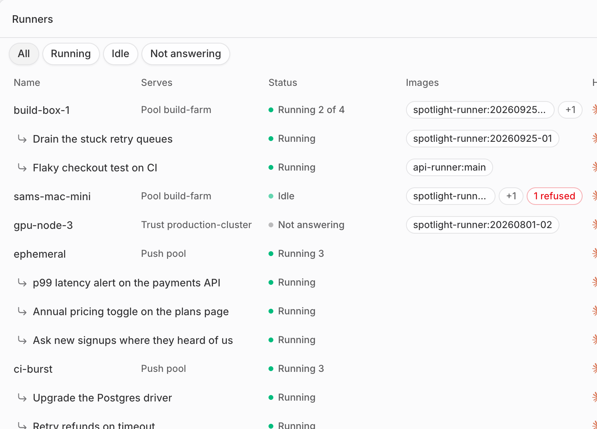Click the Status column header
The width and height of the screenshot is (597, 429).
point(283,83)
